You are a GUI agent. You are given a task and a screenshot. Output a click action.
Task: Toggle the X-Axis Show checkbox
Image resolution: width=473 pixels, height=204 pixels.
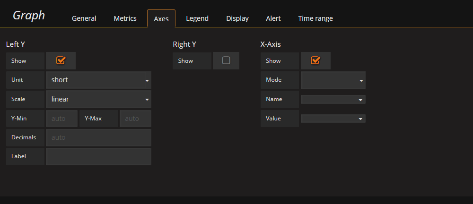point(315,60)
